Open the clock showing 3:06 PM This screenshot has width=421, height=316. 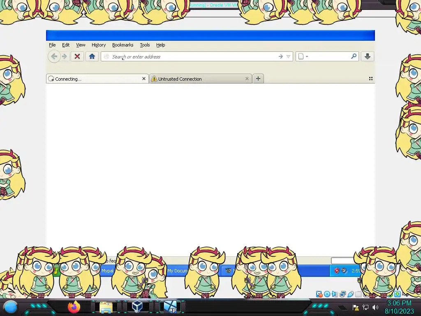399,307
